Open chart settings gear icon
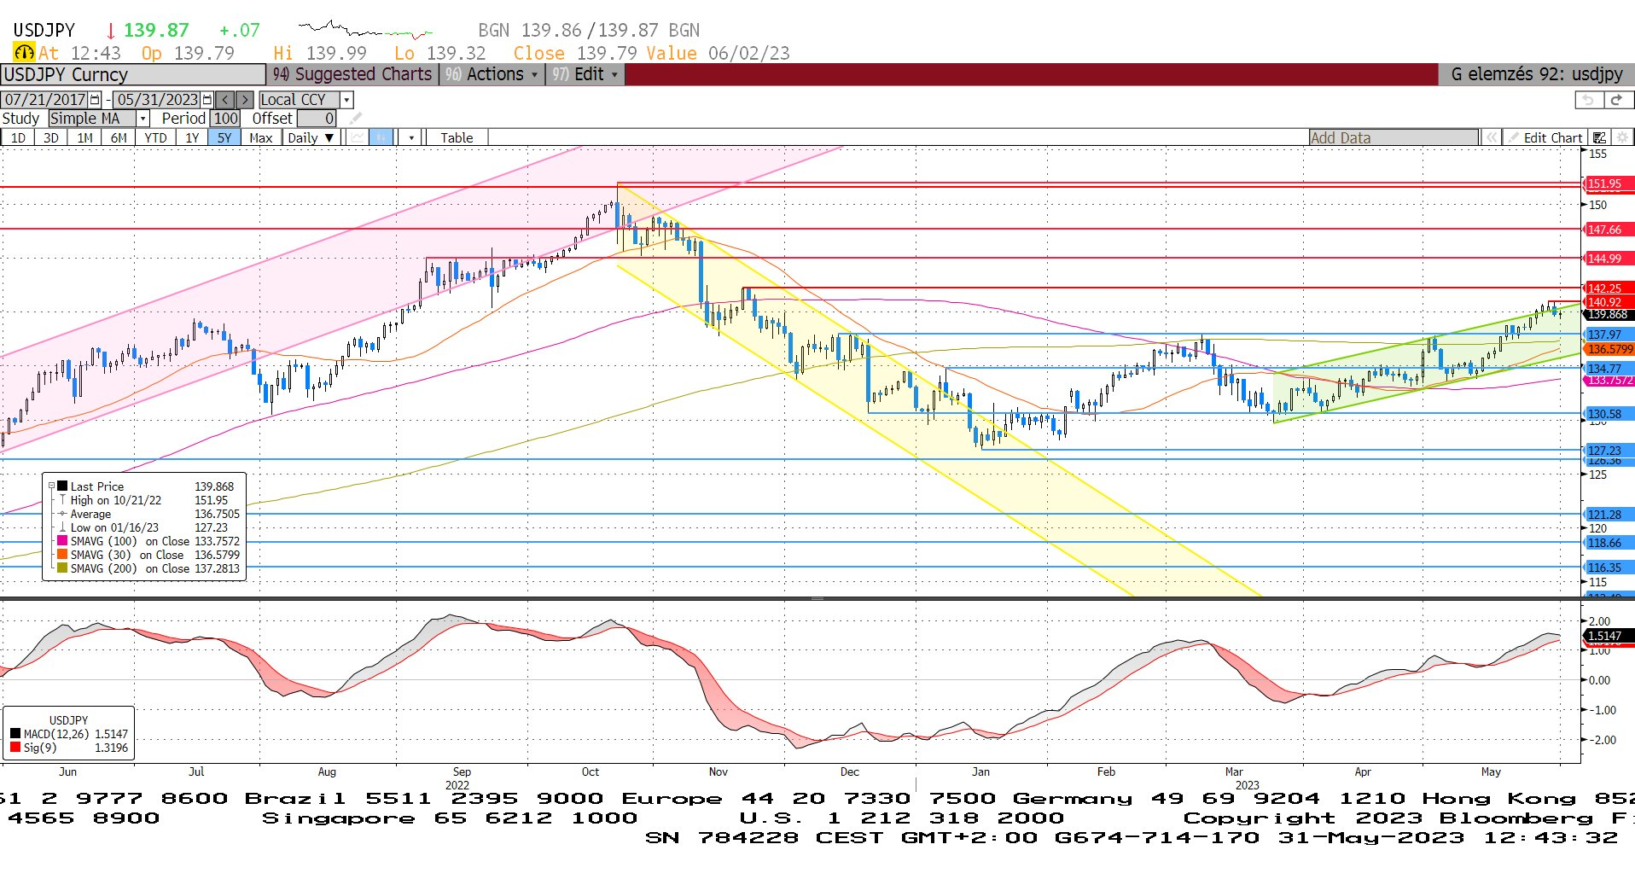Image resolution: width=1635 pixels, height=885 pixels. (x=1622, y=137)
